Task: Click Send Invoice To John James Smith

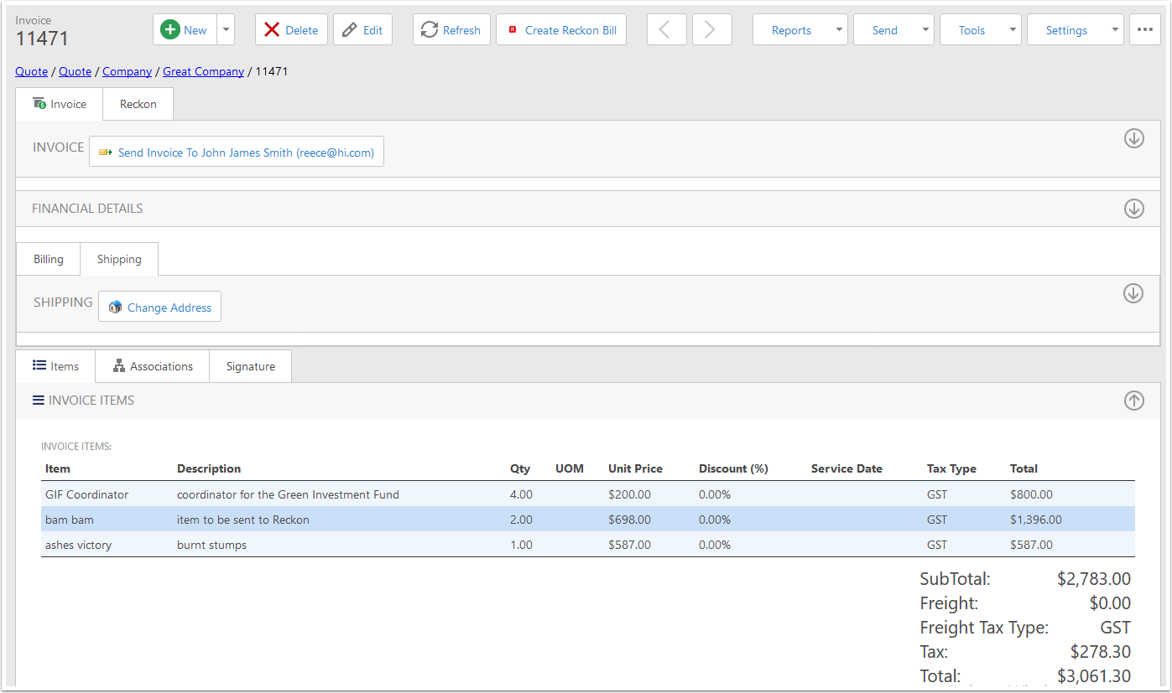Action: point(237,153)
